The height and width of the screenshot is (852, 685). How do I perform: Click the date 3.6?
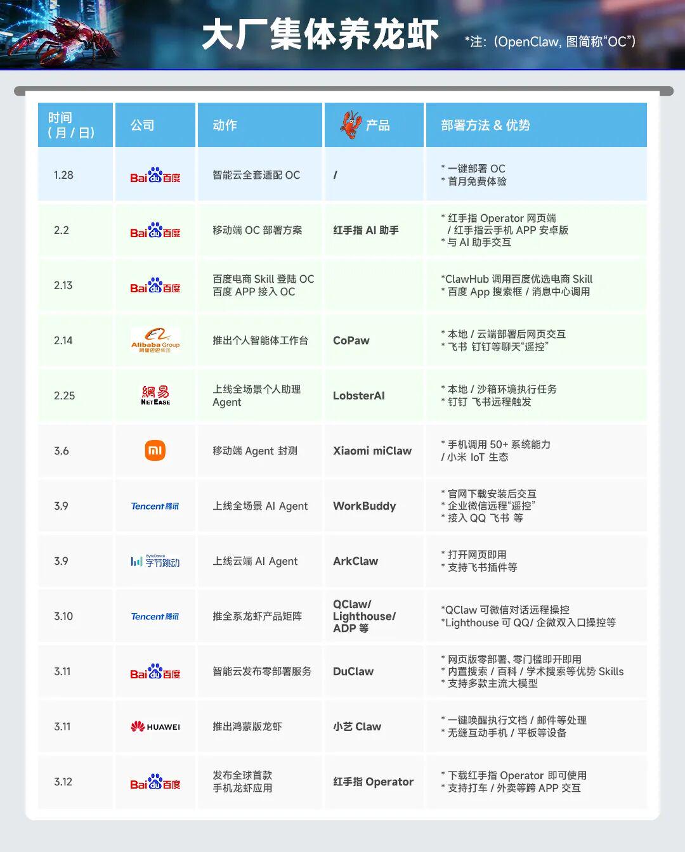(x=62, y=451)
